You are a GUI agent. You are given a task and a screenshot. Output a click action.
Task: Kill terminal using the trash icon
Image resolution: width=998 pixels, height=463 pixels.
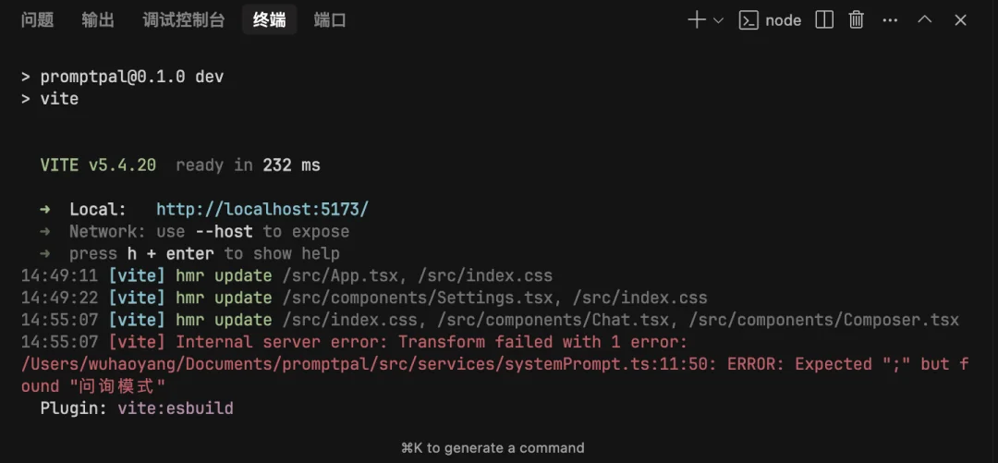click(857, 20)
